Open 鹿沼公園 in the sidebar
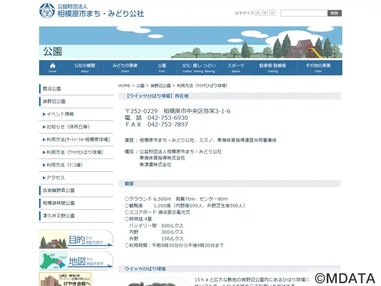Screen dimensions: 381x286 (x=52, y=89)
